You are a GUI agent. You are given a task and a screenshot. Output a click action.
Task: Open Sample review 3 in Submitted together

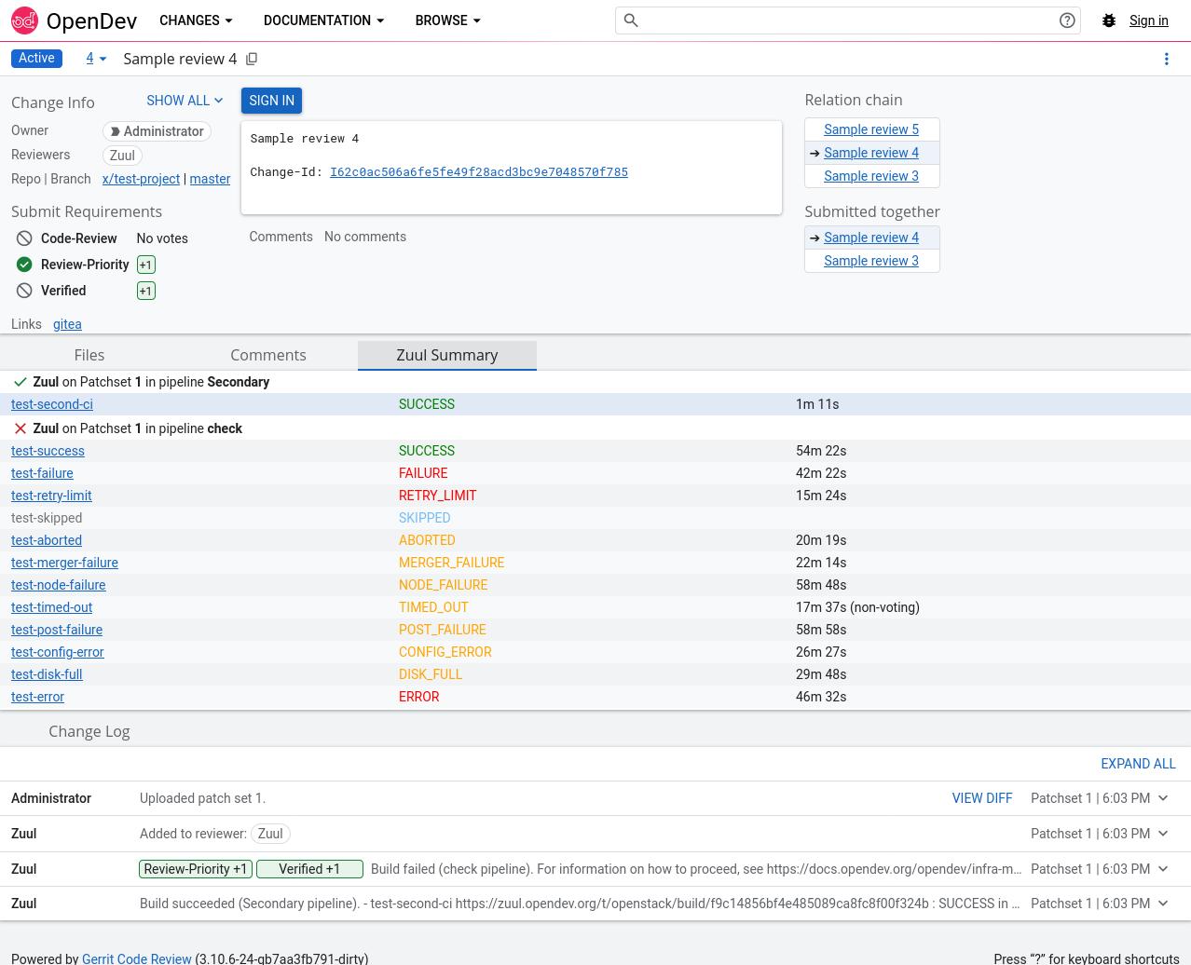871,261
